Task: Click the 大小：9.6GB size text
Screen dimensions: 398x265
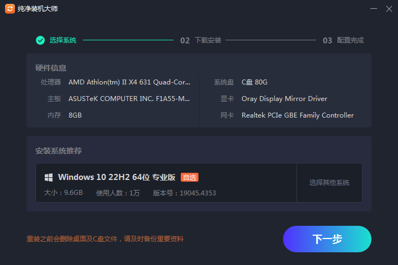Action: (64, 193)
